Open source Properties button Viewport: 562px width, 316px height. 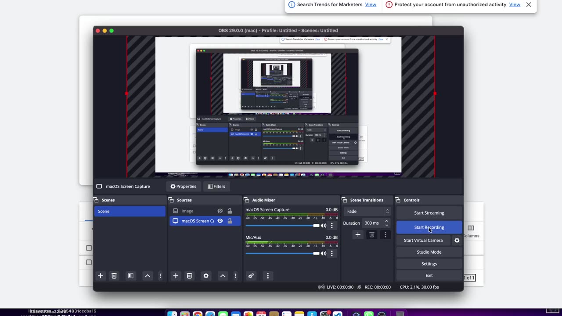point(184,187)
